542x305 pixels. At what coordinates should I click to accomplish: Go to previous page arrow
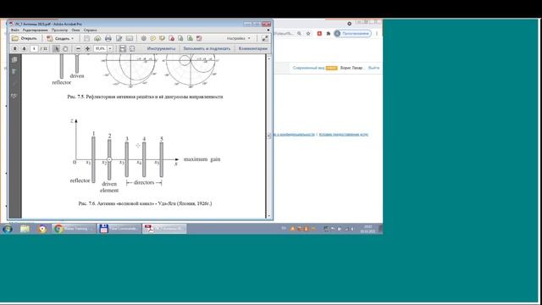pyautogui.click(x=15, y=49)
